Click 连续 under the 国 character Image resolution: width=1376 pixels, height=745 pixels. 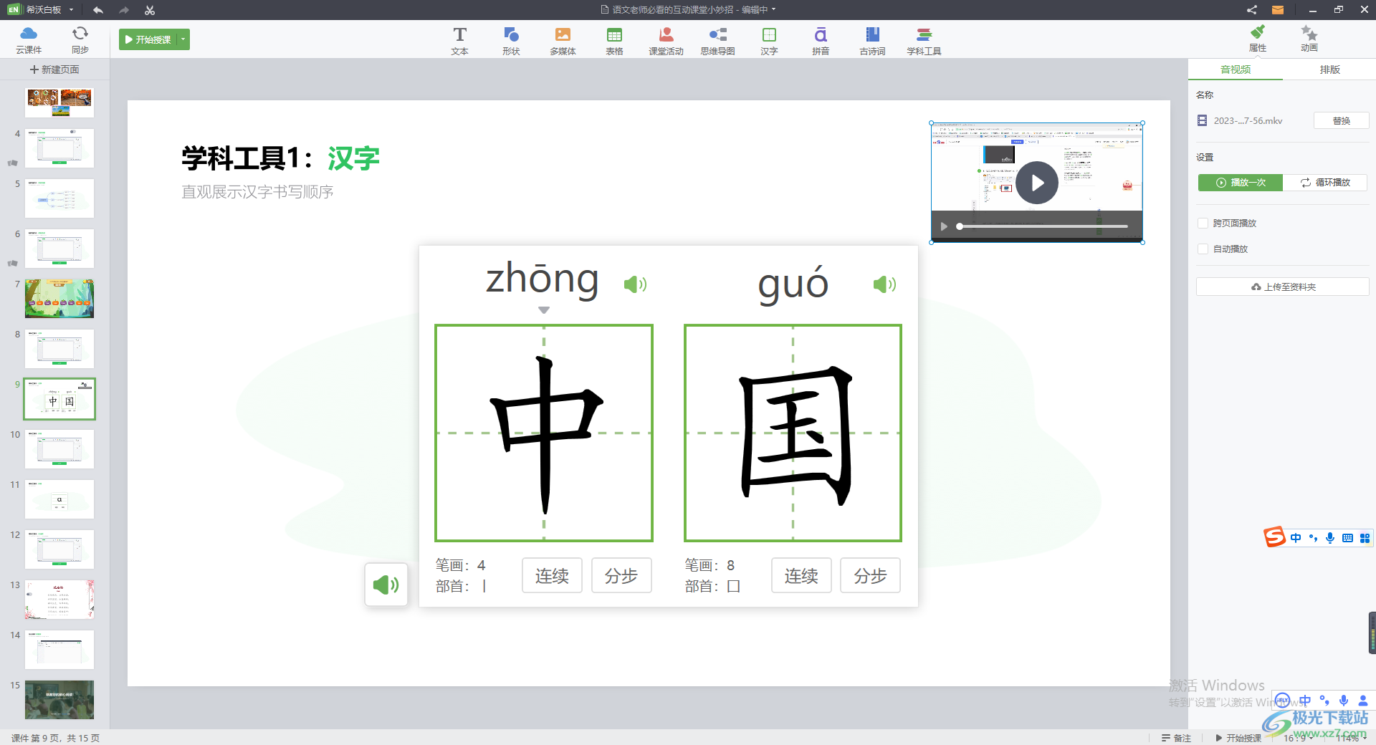tap(801, 575)
